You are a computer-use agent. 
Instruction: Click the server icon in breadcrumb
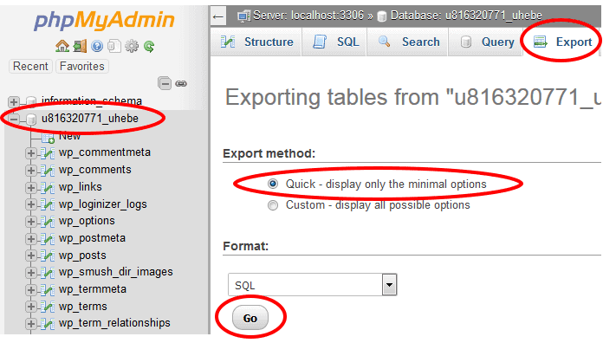pyautogui.click(x=243, y=16)
